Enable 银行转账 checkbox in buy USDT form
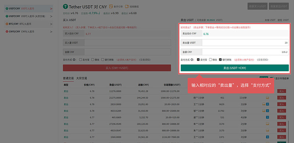Viewport: 294px width, 143px height. tap(103, 60)
